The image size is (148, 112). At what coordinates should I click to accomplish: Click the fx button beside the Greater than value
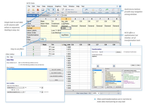click(x=42, y=88)
